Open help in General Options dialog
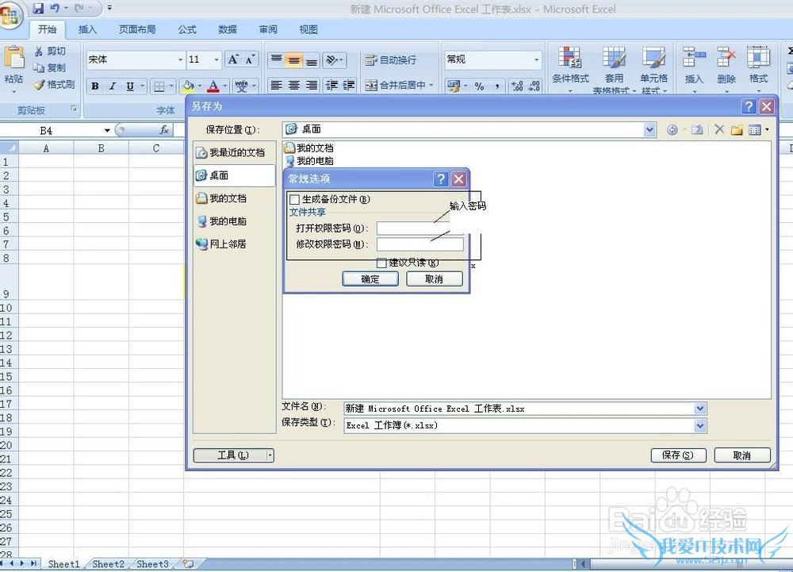The image size is (793, 572). 440,179
